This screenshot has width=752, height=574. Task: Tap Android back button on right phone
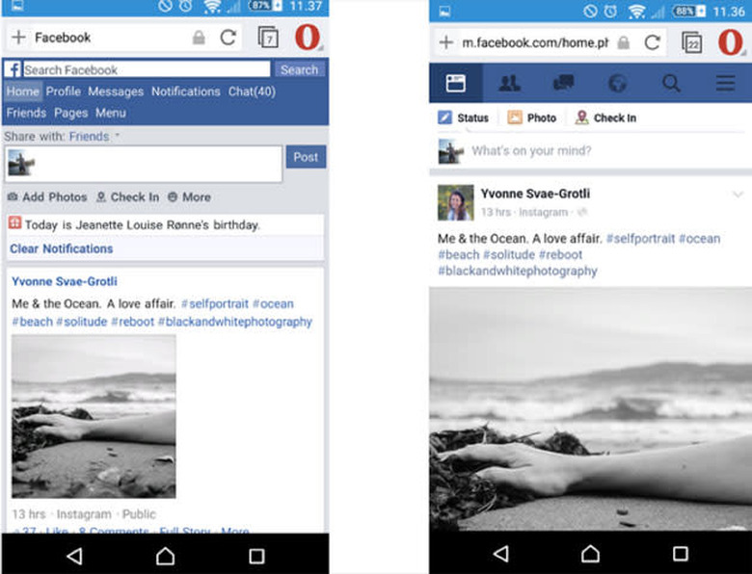click(x=500, y=554)
